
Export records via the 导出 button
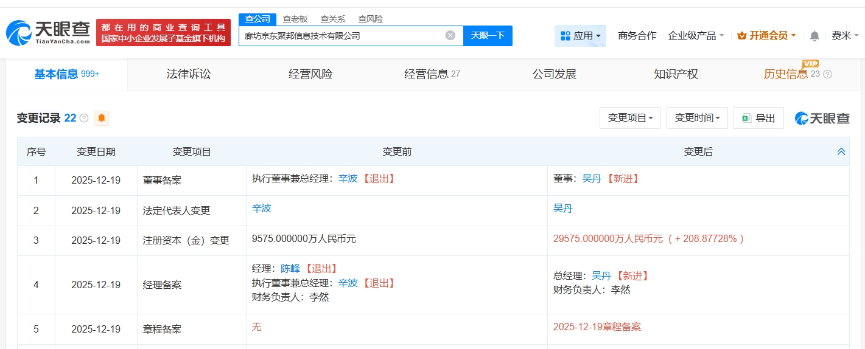758,118
